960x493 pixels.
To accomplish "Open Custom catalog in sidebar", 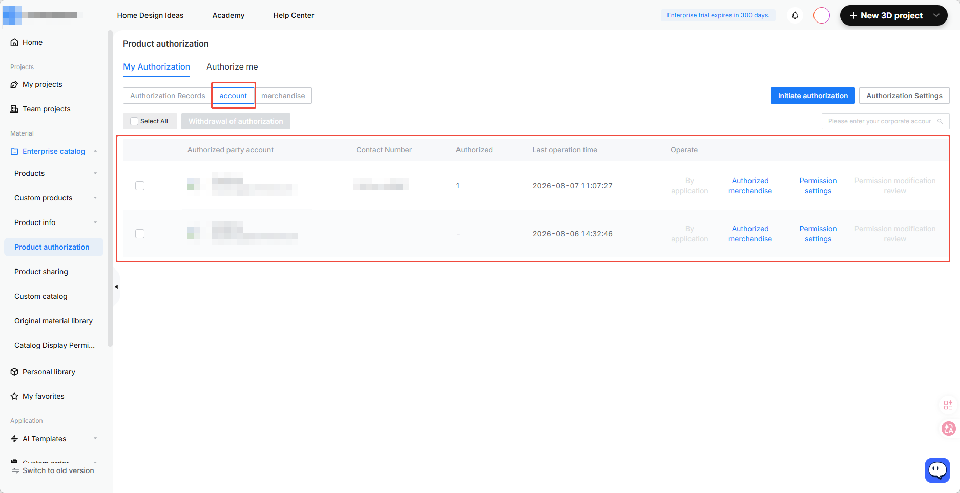I will (x=41, y=296).
